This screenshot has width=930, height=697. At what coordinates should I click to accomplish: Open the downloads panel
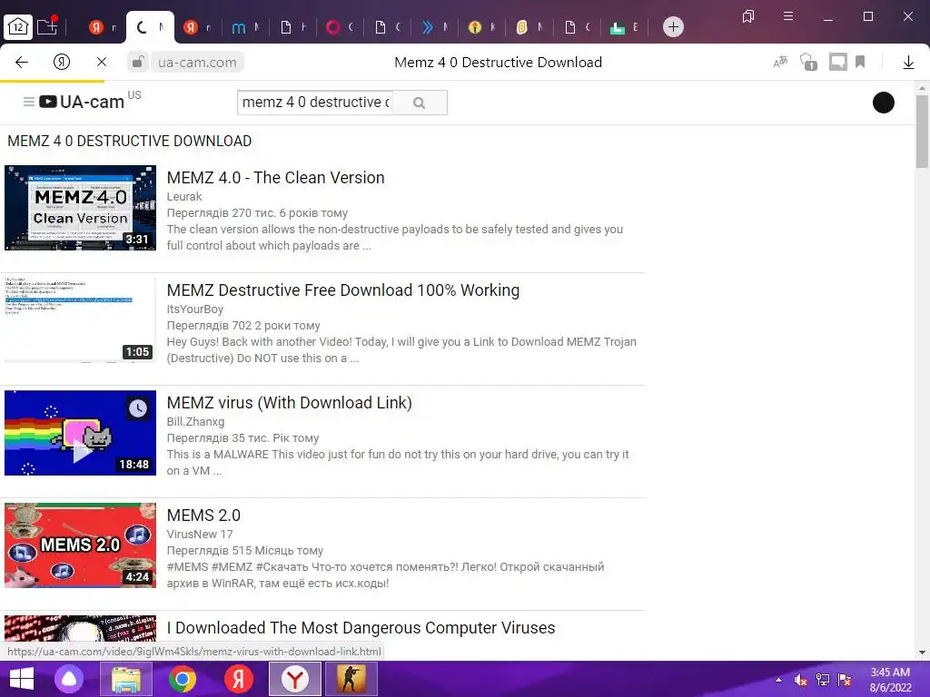tap(908, 63)
